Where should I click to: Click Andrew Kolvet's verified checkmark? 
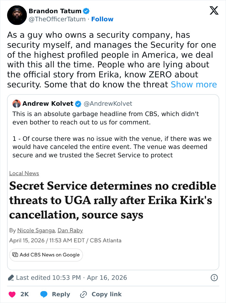tap(78, 104)
